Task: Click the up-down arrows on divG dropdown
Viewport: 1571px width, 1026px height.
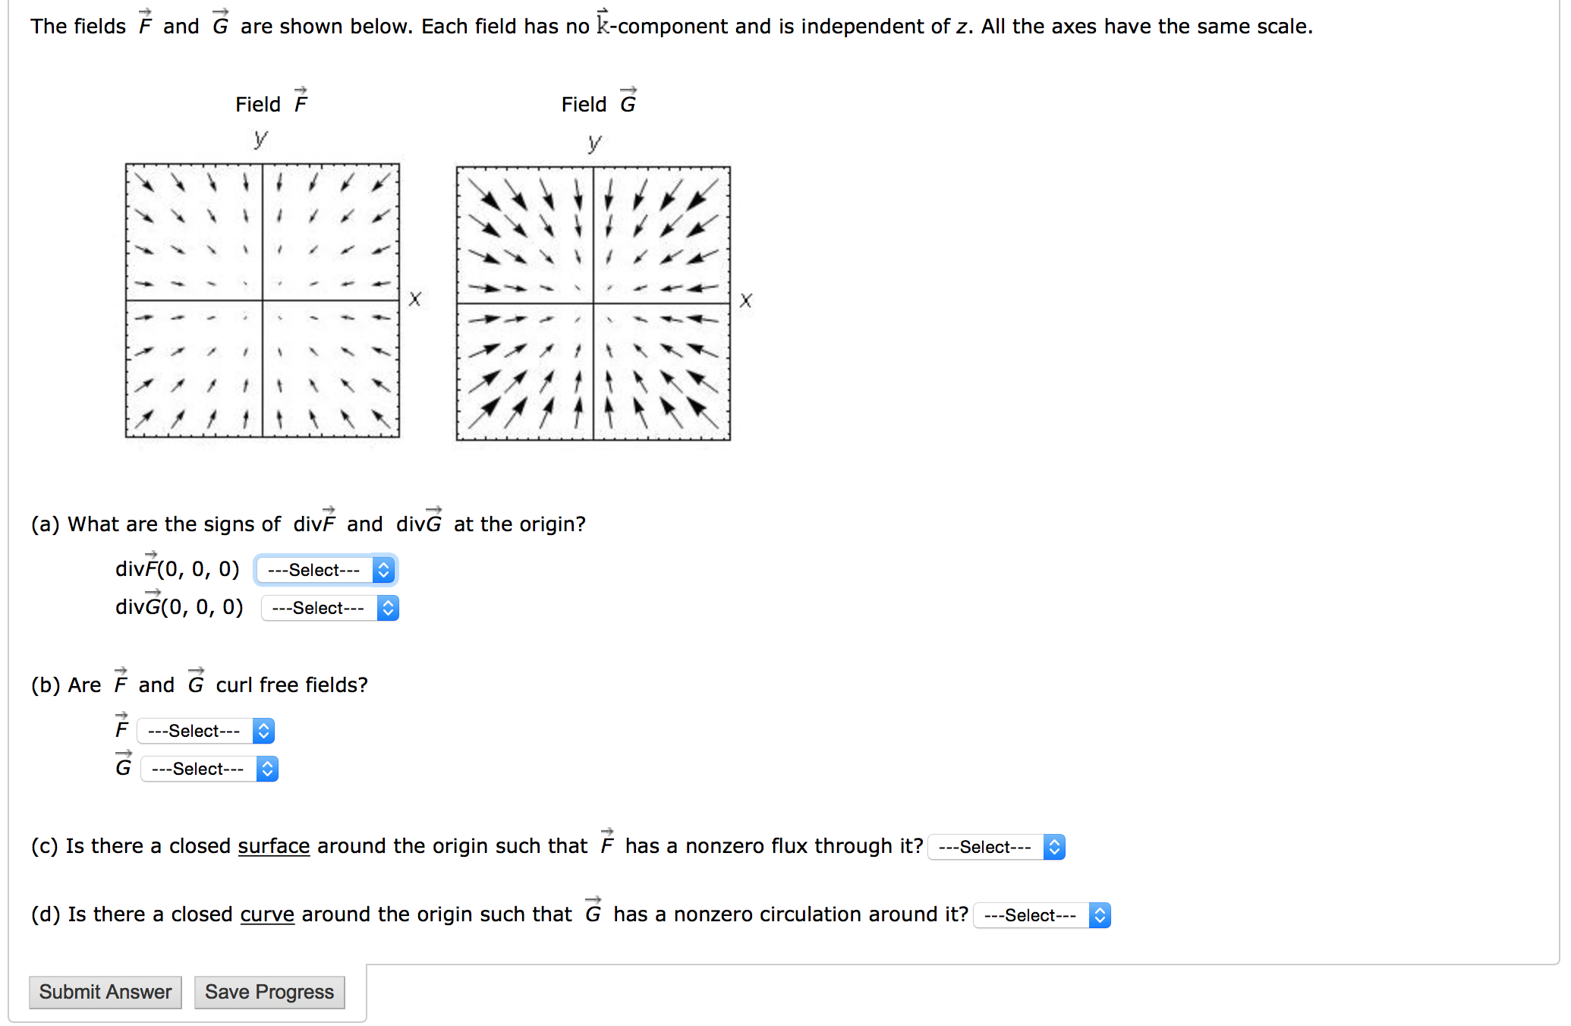Action: (388, 608)
